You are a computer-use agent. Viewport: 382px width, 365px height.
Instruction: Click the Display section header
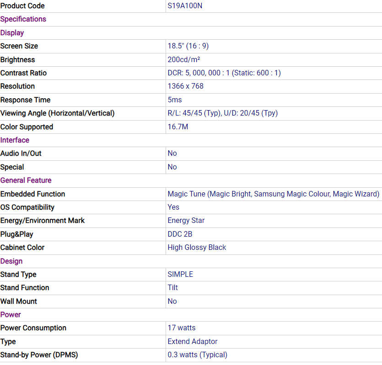(x=12, y=33)
